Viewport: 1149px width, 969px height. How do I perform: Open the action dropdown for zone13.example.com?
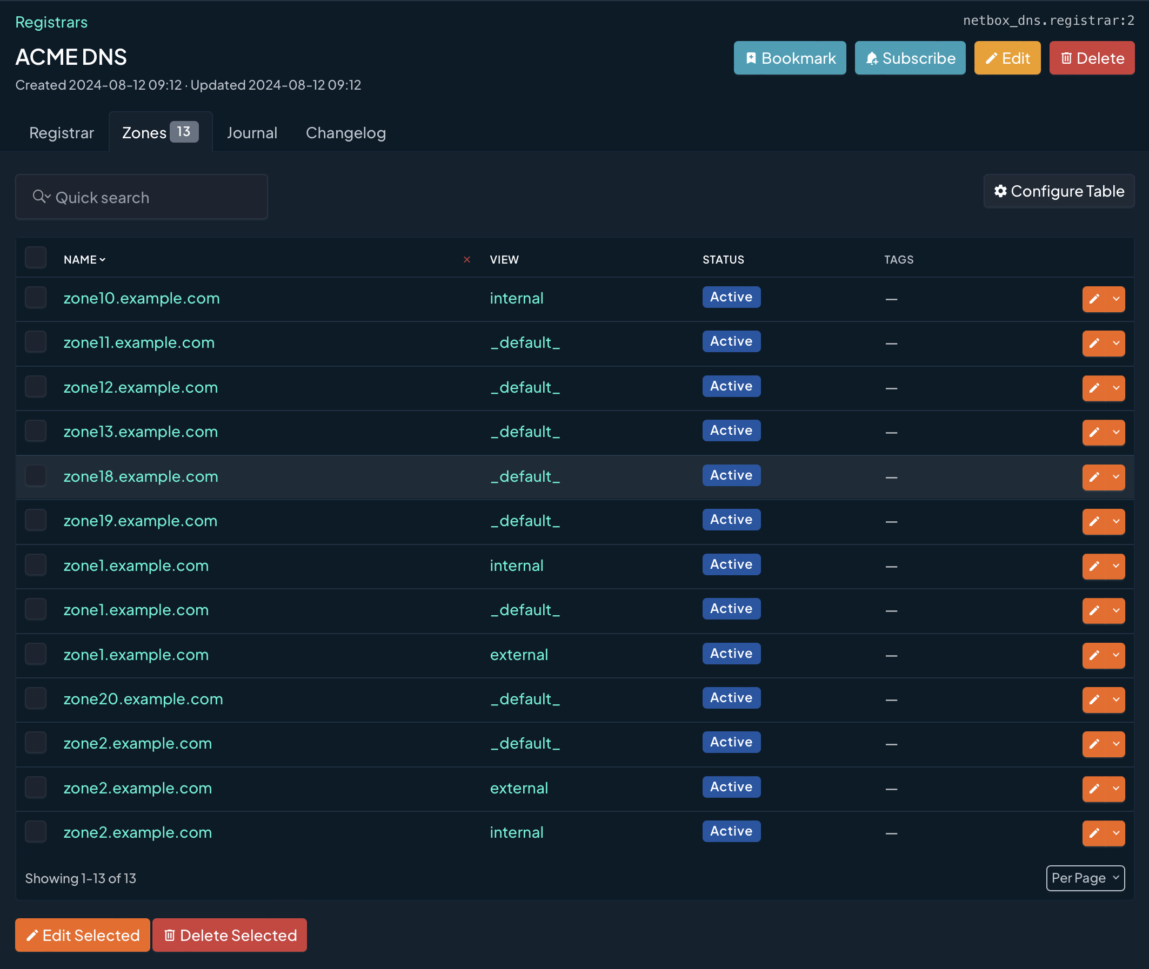[x=1116, y=432]
